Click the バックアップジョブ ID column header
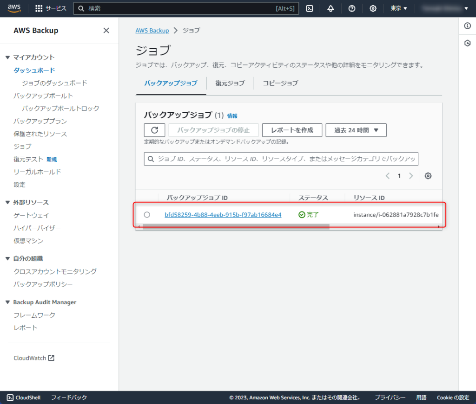The image size is (476, 404). click(197, 198)
